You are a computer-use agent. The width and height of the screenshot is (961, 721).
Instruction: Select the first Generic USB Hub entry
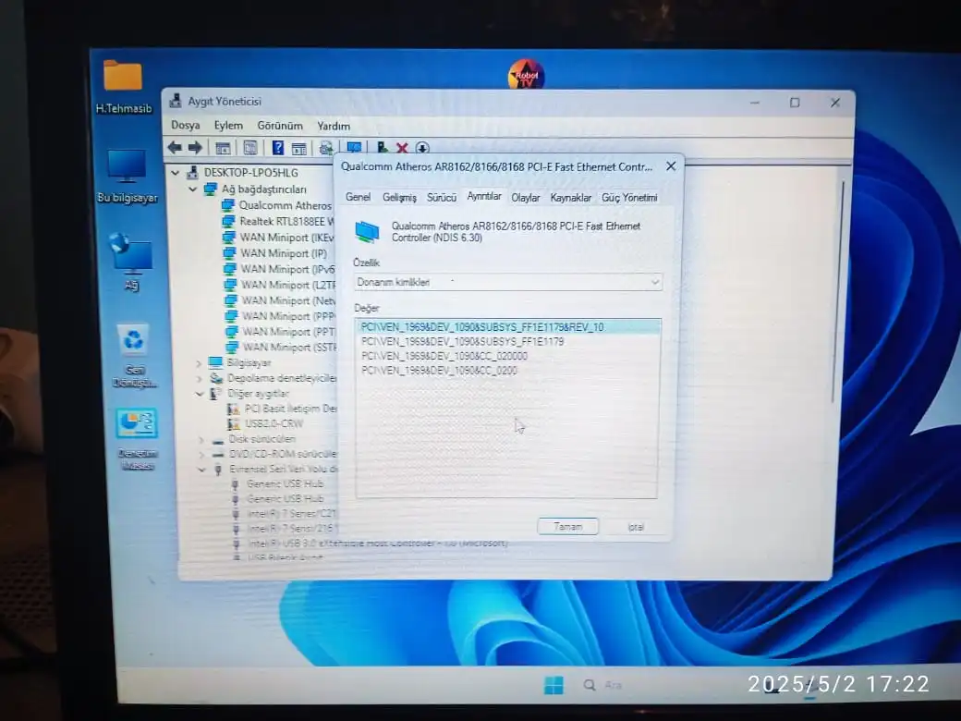pos(277,483)
